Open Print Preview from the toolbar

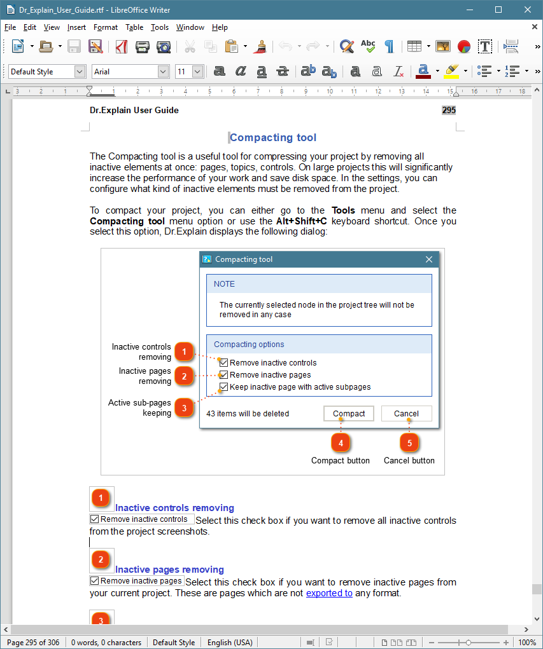click(x=164, y=46)
